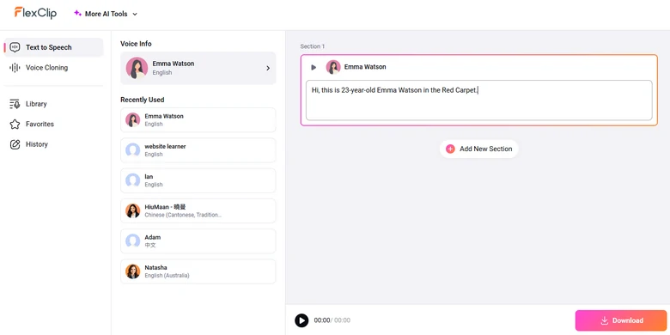Click the Text to Speech chat icon
670x335 pixels.
pyautogui.click(x=15, y=47)
